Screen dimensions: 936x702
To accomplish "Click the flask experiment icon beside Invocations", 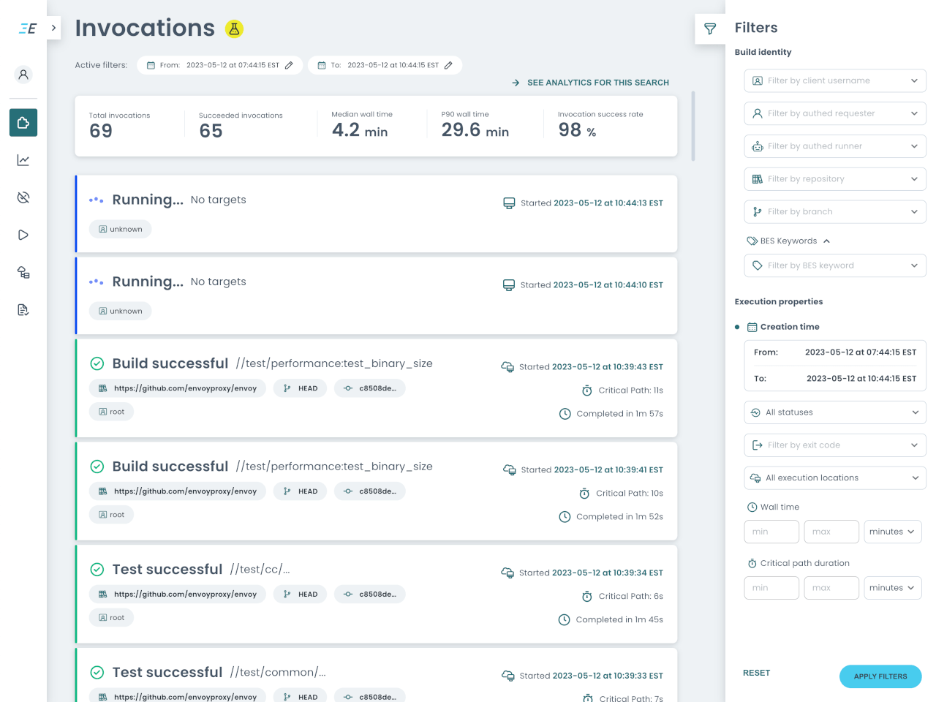I will click(233, 29).
